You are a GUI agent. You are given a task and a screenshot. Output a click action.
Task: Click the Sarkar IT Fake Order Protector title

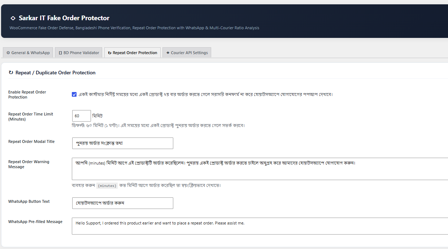pos(64,18)
